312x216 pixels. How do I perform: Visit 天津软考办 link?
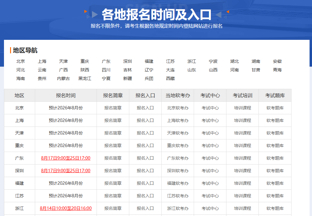[178, 133]
